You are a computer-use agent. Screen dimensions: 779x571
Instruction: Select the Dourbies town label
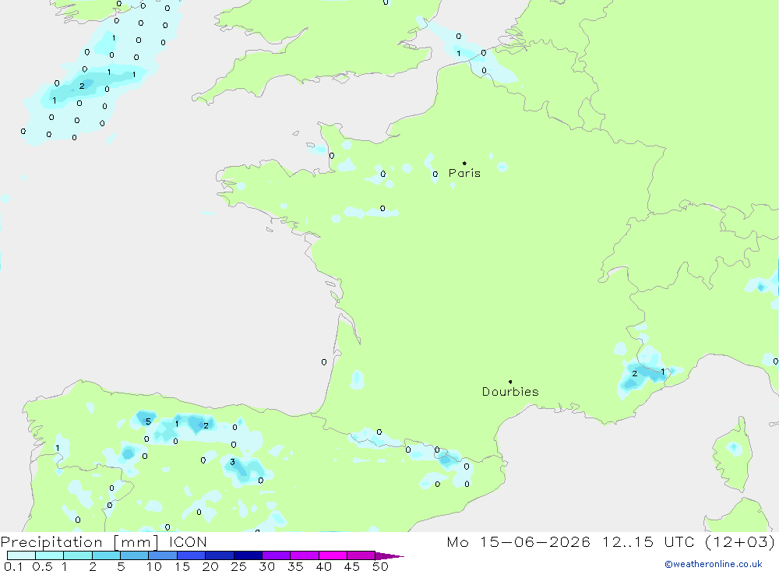(x=510, y=392)
